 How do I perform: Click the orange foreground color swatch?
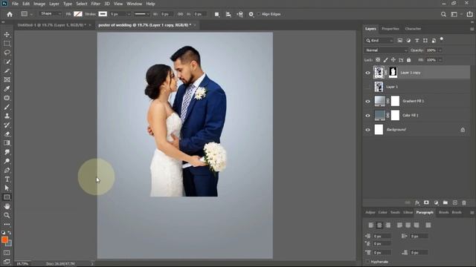coord(4,240)
